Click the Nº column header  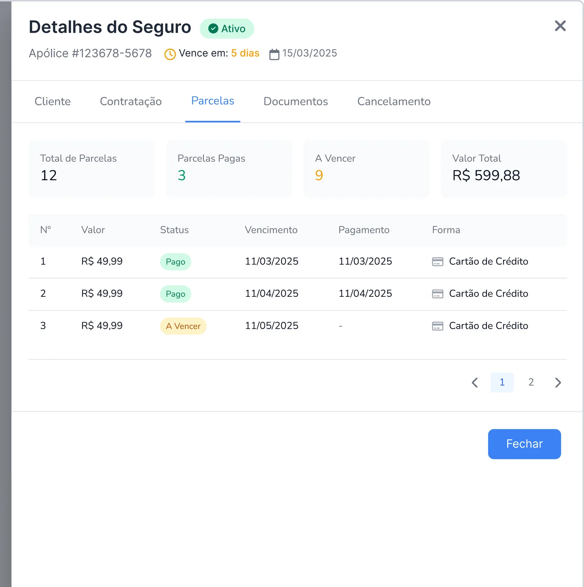(x=45, y=230)
